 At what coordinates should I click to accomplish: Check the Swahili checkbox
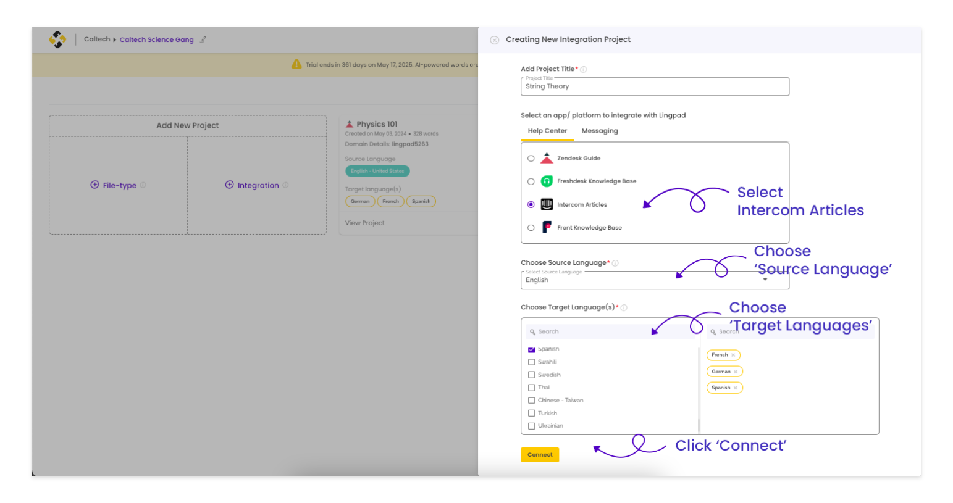[x=532, y=362]
